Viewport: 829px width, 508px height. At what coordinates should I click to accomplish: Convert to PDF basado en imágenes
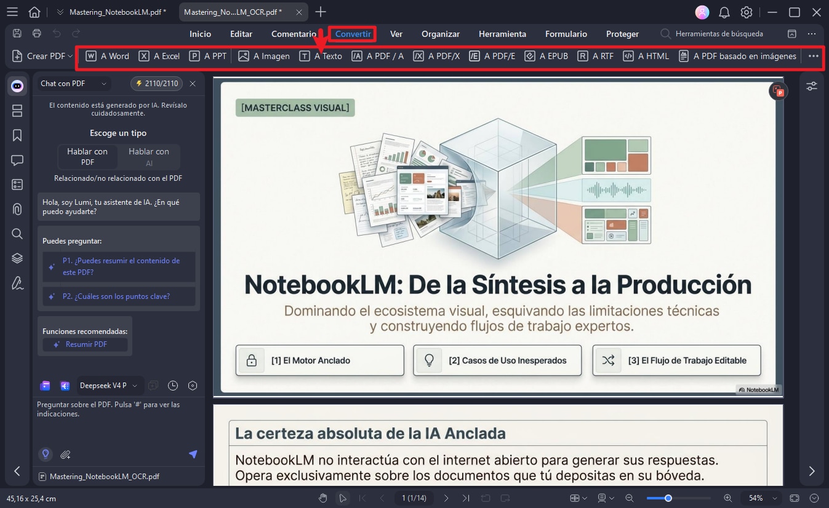point(737,56)
